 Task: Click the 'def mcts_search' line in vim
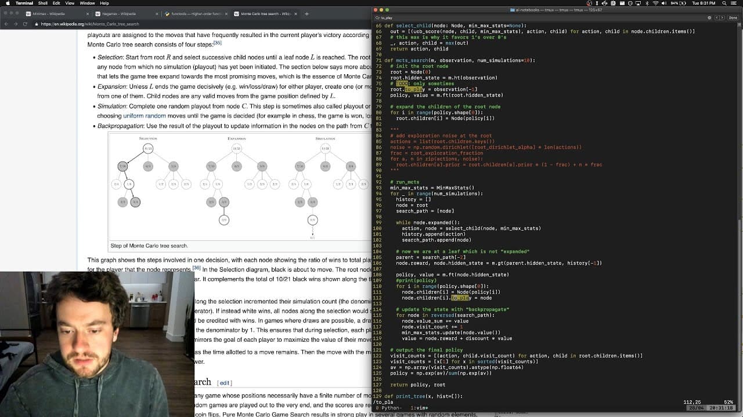pyautogui.click(x=460, y=60)
